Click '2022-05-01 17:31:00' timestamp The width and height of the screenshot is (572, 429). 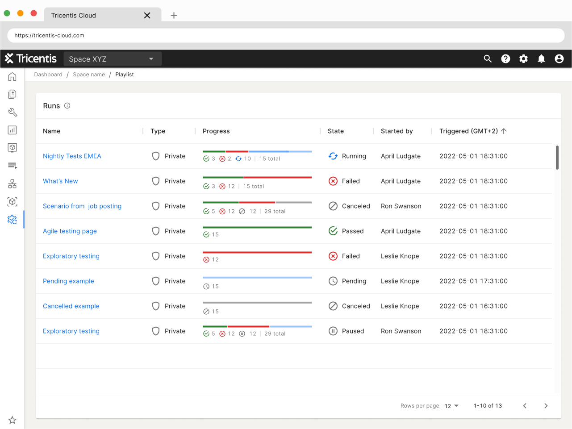473,281
